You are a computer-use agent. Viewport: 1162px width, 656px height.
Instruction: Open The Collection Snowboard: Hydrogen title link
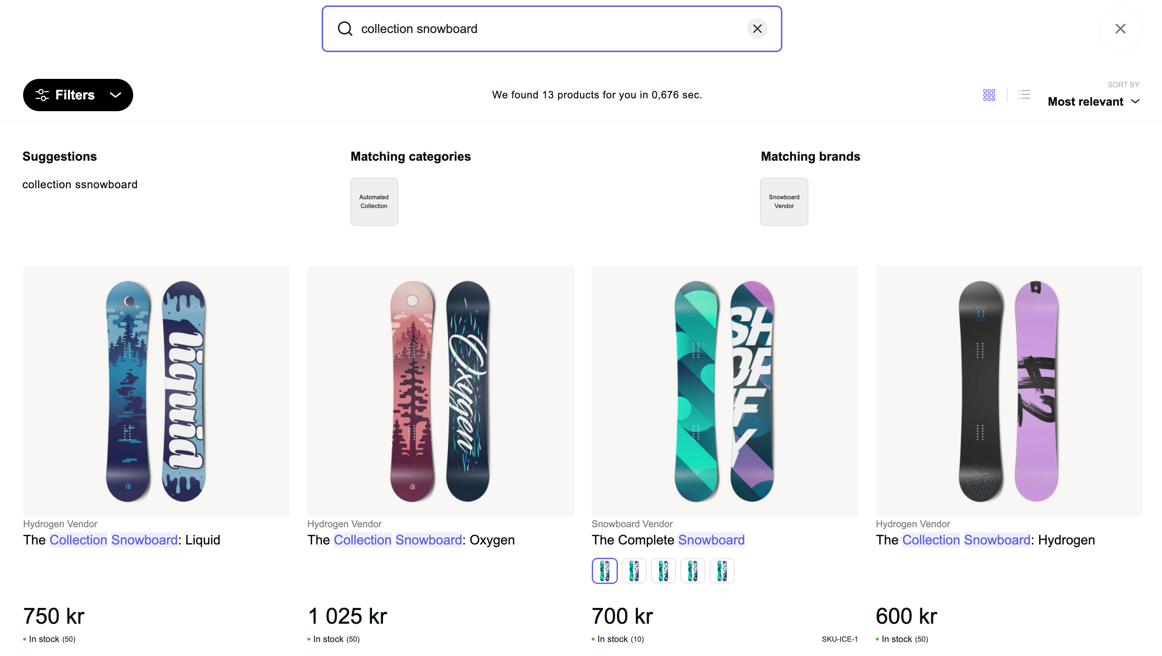point(985,540)
